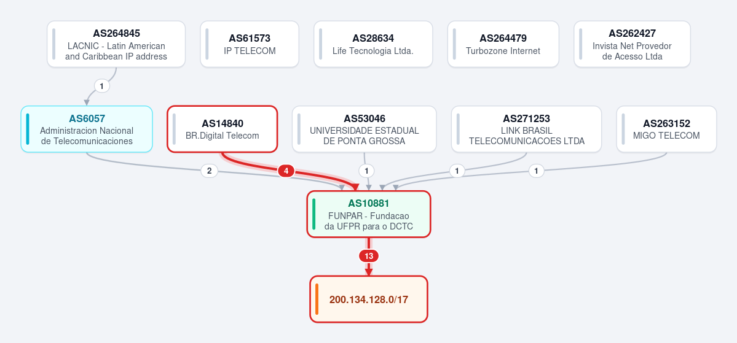Click the AS262427 Invista Net node
The height and width of the screenshot is (343, 737).
[632, 44]
